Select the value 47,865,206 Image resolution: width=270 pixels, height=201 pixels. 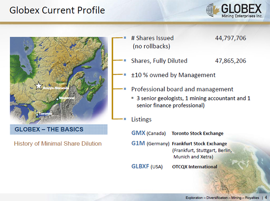tap(230, 61)
